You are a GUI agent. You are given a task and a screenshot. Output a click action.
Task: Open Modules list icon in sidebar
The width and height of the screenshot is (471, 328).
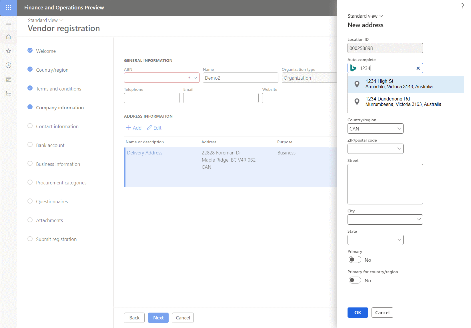tap(9, 94)
